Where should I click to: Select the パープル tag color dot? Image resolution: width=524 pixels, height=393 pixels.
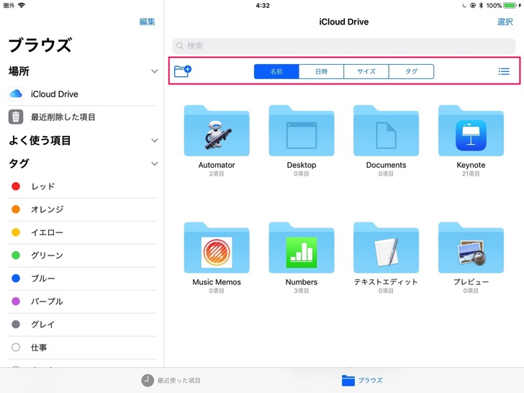tap(16, 302)
